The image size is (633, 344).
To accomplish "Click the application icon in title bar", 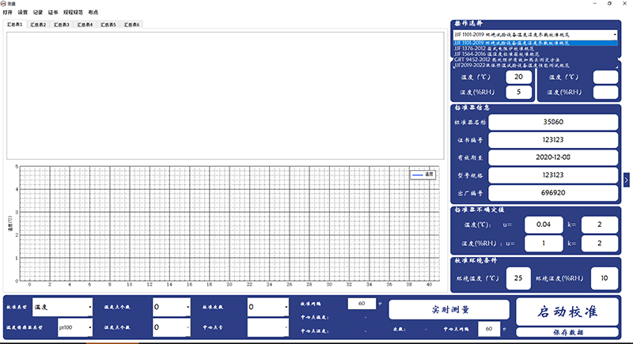I will [x=3, y=3].
